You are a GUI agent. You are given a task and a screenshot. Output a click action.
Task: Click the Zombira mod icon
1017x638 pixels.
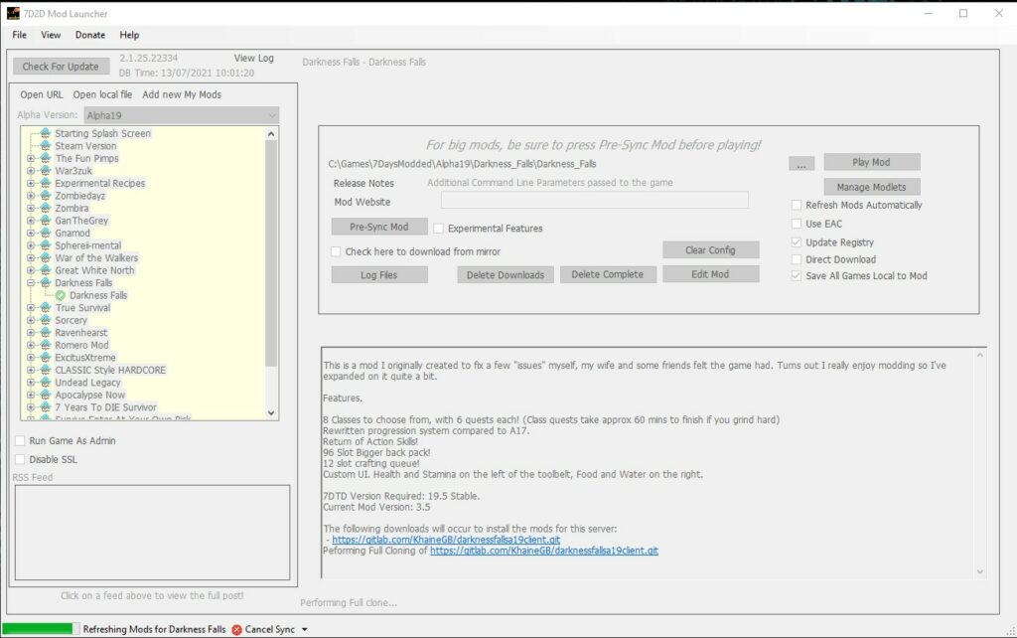click(46, 208)
